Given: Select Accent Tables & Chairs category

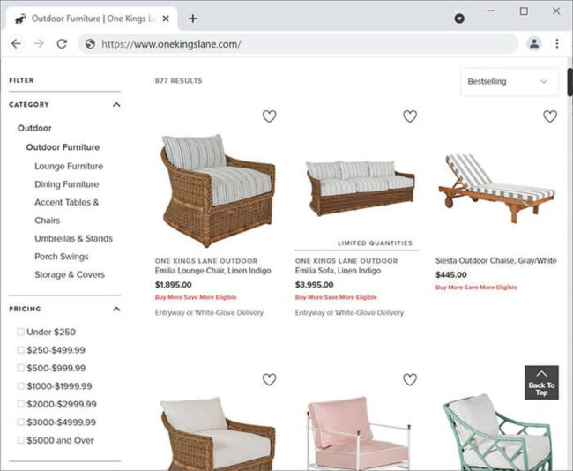Looking at the screenshot, I should point(66,211).
